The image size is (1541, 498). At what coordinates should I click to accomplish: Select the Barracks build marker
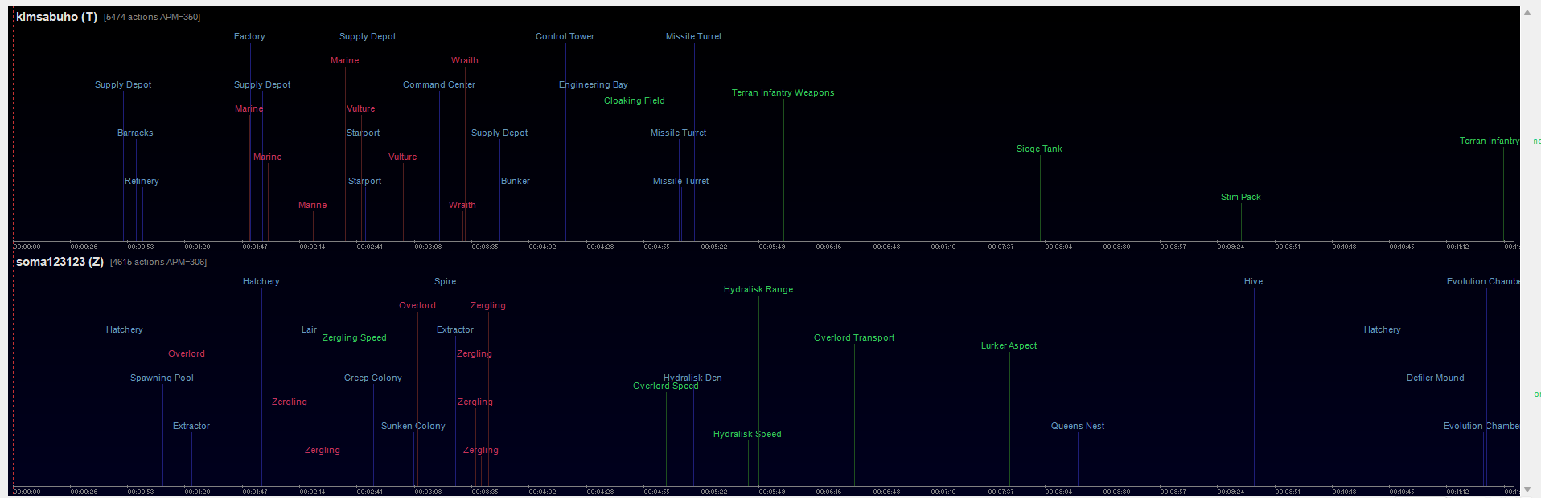[x=135, y=133]
